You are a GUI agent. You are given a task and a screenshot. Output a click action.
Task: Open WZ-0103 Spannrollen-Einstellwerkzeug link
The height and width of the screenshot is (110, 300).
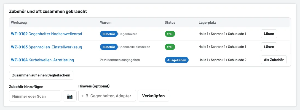coord(47,47)
